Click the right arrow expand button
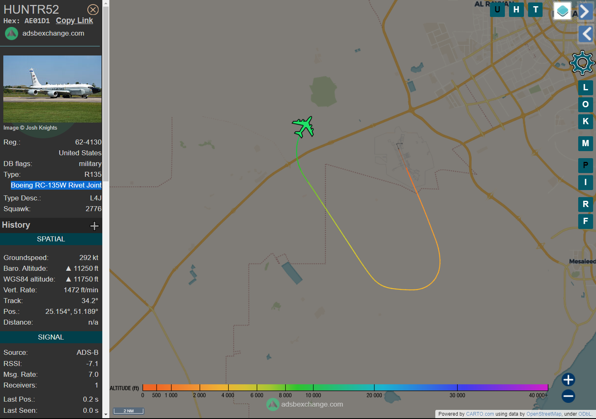The image size is (596, 419). click(586, 11)
